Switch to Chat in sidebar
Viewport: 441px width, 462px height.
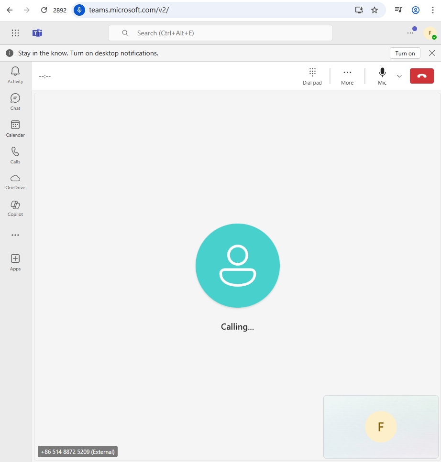coord(15,102)
